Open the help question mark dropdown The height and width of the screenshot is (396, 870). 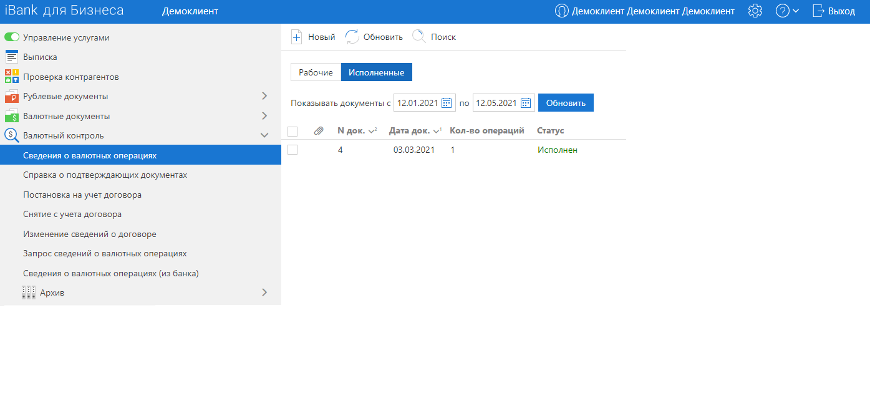(x=787, y=11)
